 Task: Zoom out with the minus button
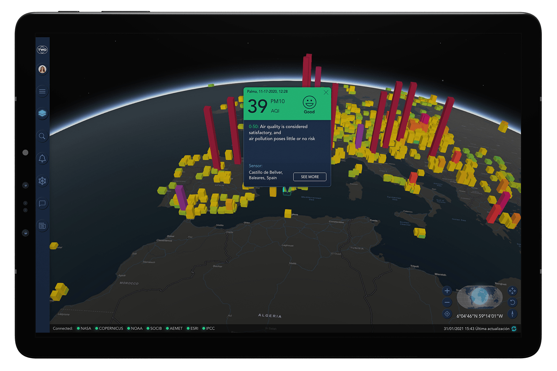(447, 302)
